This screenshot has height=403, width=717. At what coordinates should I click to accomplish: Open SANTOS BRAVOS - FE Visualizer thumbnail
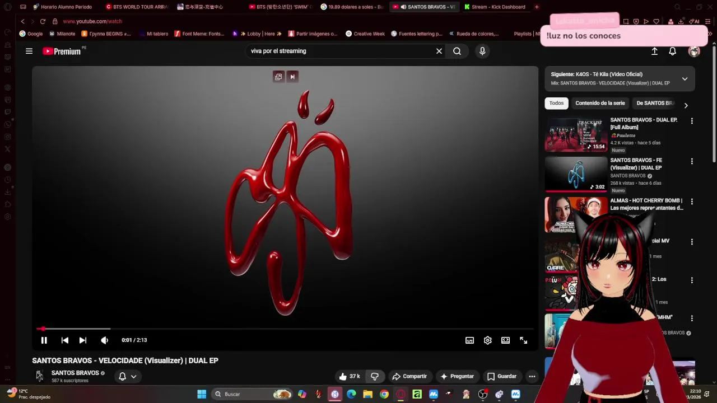576,174
